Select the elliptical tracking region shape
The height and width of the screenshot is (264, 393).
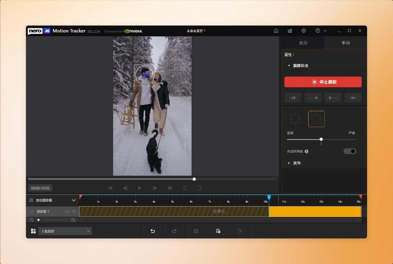316,118
